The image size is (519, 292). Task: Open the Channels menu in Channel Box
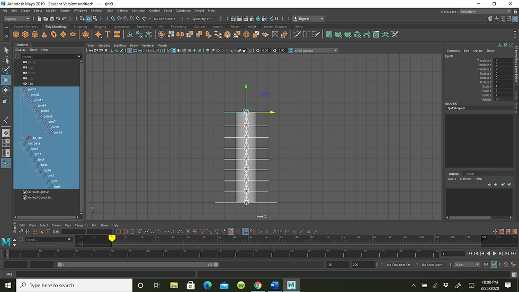(x=453, y=51)
